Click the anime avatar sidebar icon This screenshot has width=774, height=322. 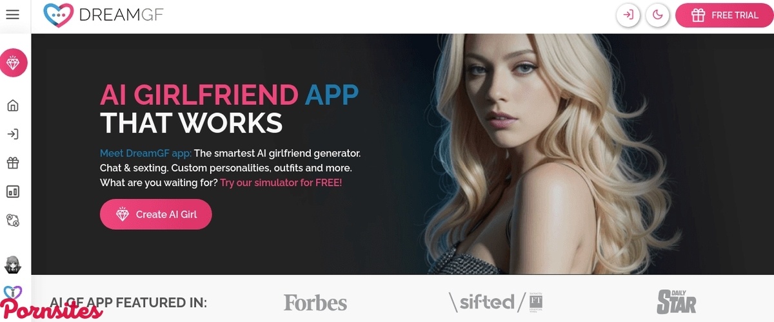13,263
